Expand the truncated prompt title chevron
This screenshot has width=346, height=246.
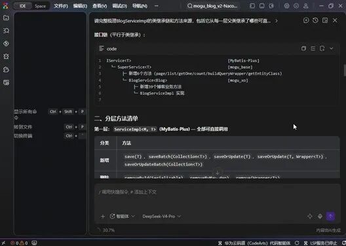277,21
